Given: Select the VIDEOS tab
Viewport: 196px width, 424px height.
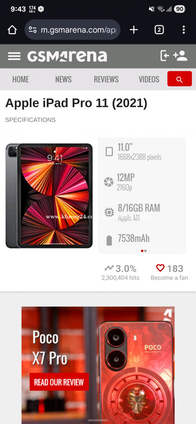Looking at the screenshot, I should [149, 79].
